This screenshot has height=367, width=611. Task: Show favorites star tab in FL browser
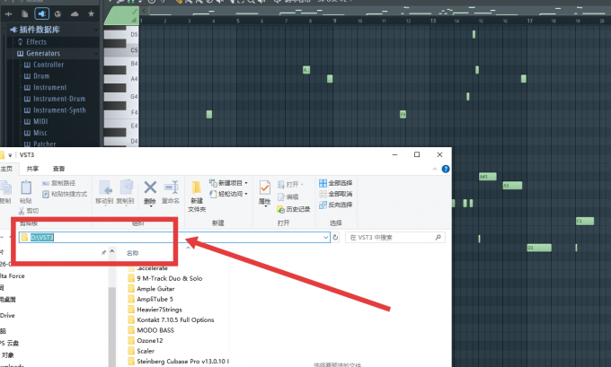click(x=91, y=14)
